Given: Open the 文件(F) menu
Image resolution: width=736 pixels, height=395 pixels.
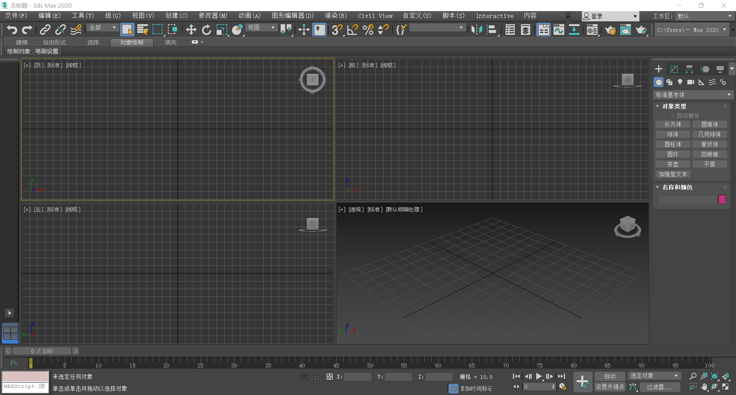Looking at the screenshot, I should pos(16,16).
